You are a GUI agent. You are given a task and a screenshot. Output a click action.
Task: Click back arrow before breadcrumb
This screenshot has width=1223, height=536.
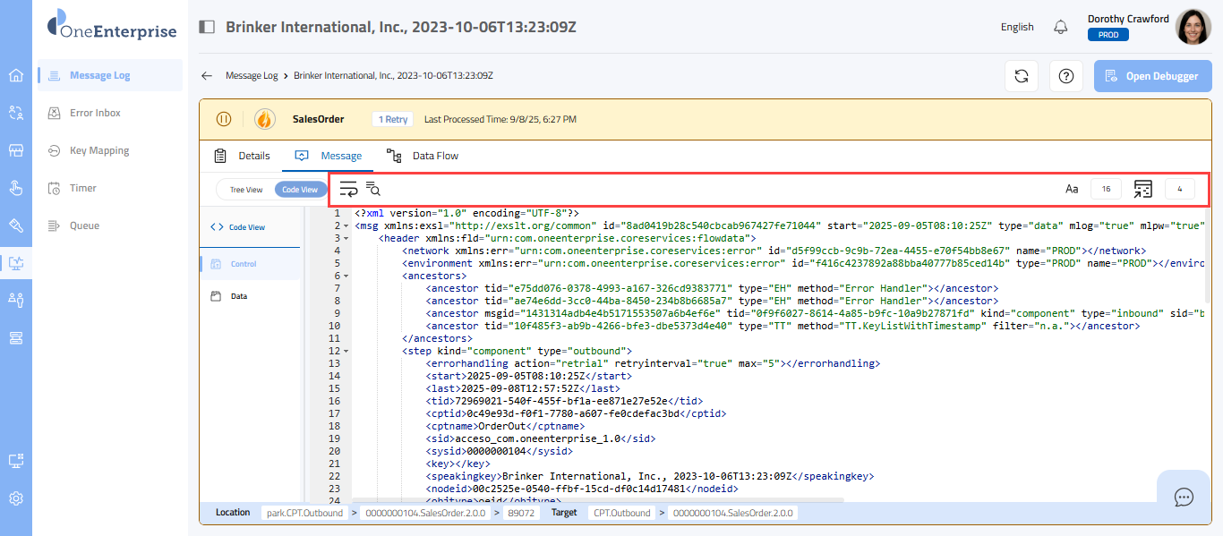207,76
